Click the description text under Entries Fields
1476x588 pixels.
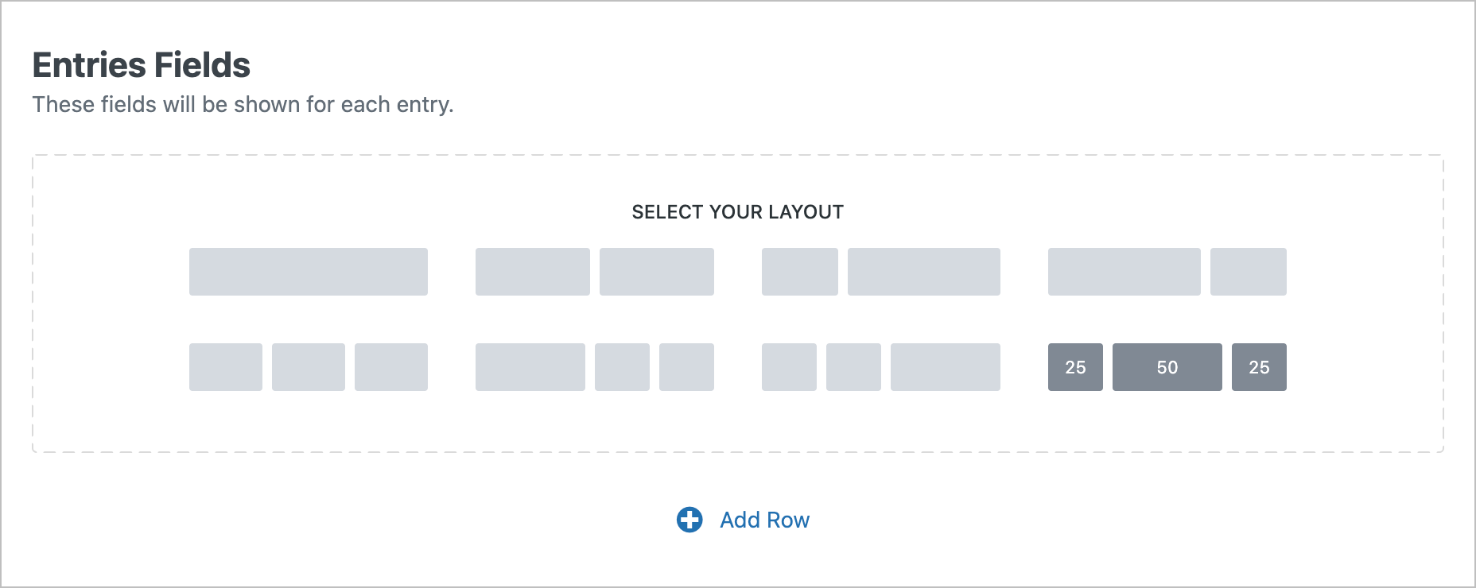(243, 105)
